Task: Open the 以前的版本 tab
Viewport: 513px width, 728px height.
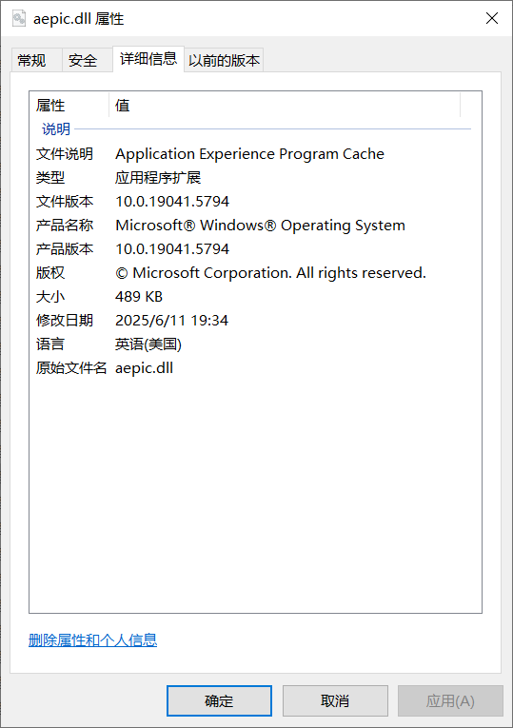Action: 225,60
